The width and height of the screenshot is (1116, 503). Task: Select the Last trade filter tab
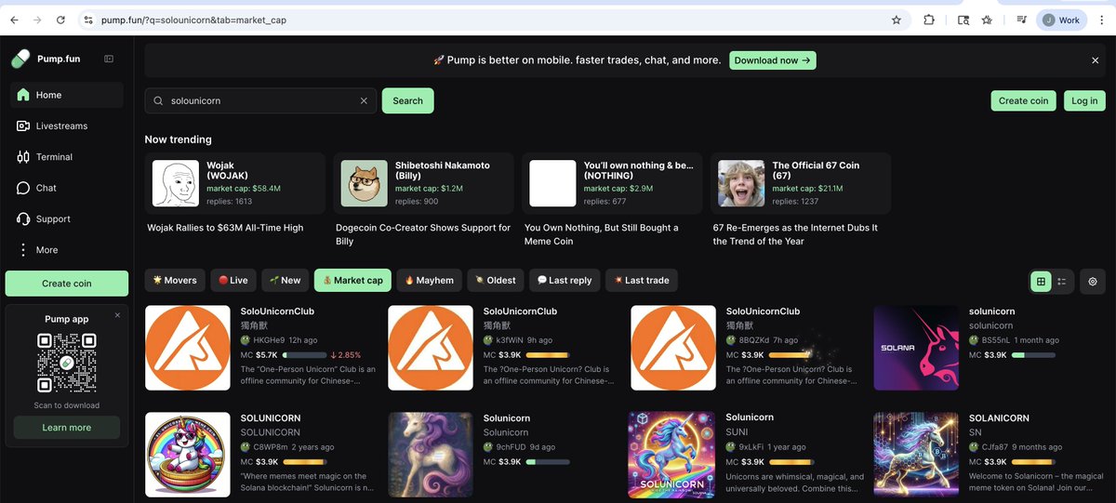coord(642,280)
